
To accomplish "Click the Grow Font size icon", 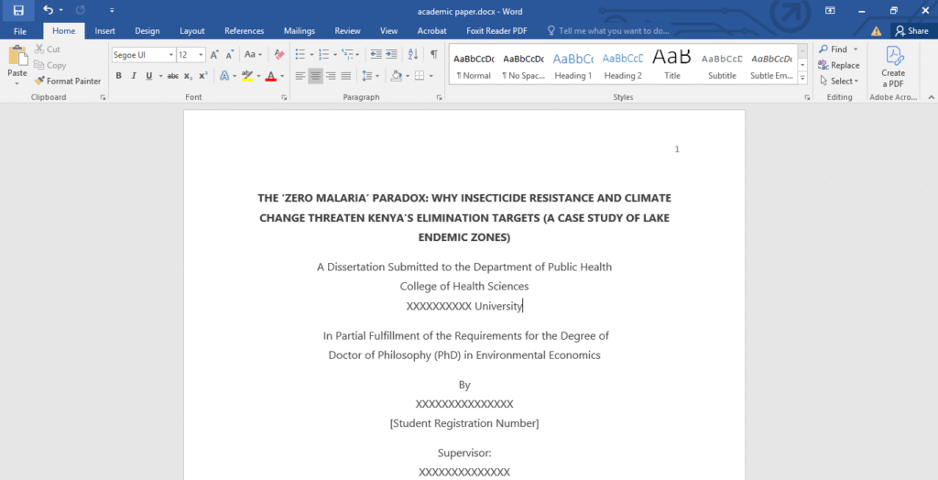I will pyautogui.click(x=213, y=55).
